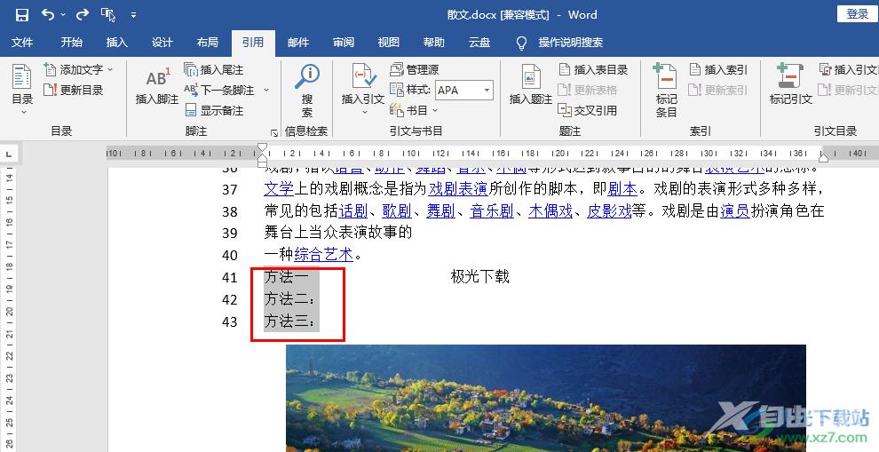Click 显示备注 button
This screenshot has height=452, width=879.
point(214,110)
